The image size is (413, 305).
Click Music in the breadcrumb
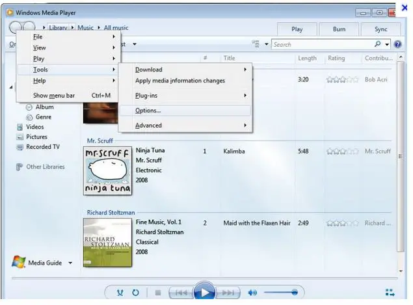85,28
